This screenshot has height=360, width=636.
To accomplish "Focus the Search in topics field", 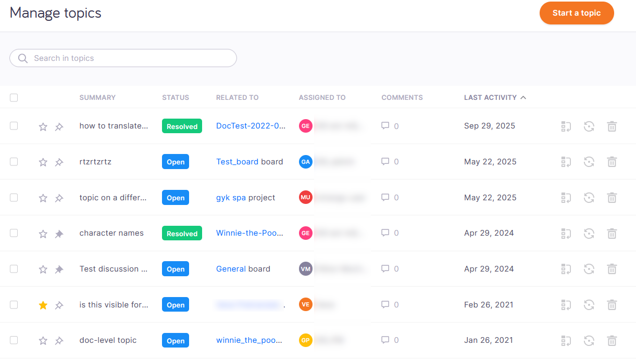I will 123,58.
